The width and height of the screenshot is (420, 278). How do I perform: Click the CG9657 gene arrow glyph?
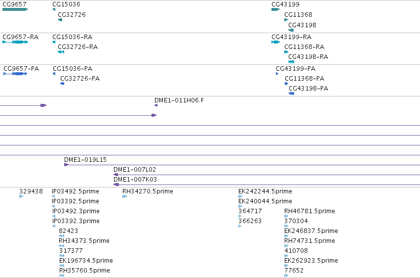coord(15,9)
